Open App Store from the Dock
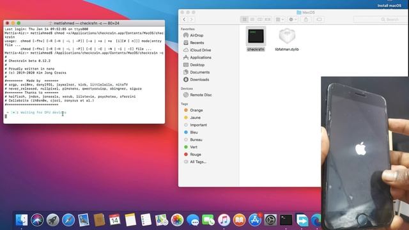The width and height of the screenshot is (409, 230). [x=255, y=220]
